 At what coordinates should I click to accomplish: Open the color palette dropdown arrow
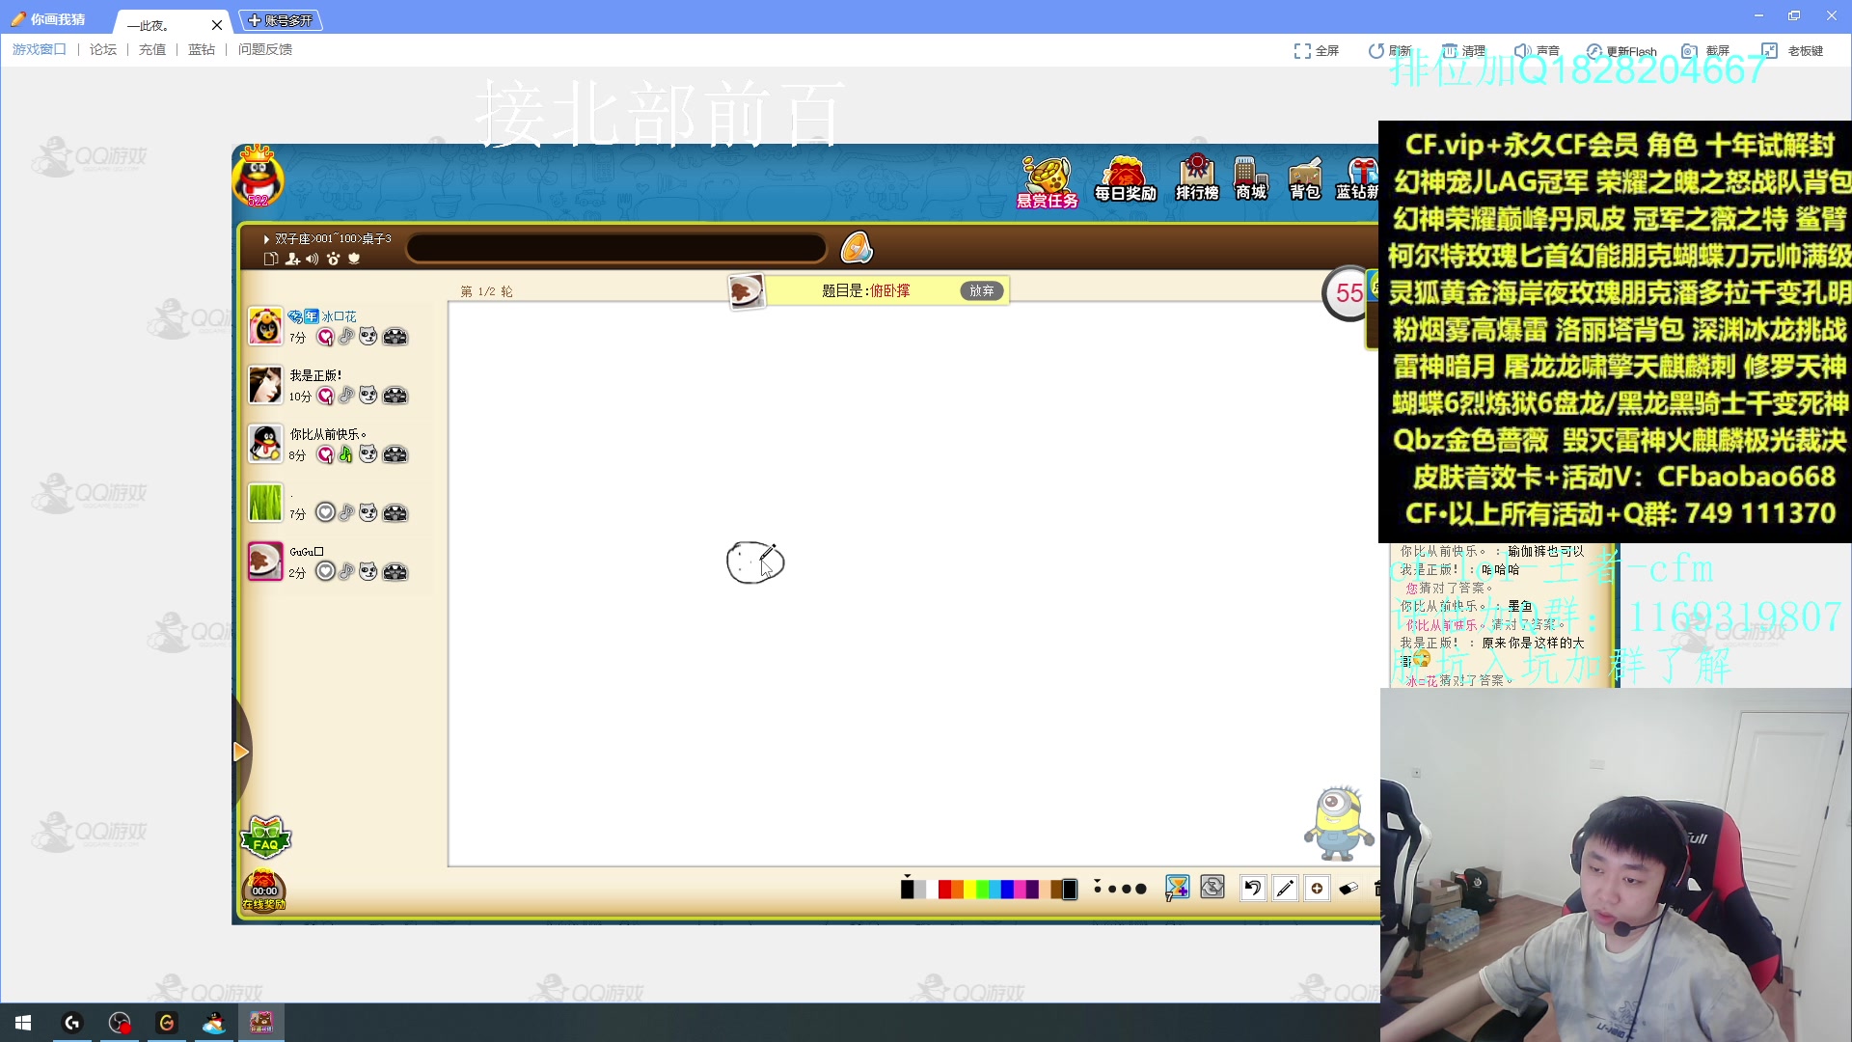907,876
